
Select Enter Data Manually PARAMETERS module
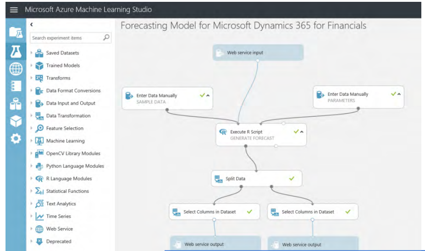point(359,97)
